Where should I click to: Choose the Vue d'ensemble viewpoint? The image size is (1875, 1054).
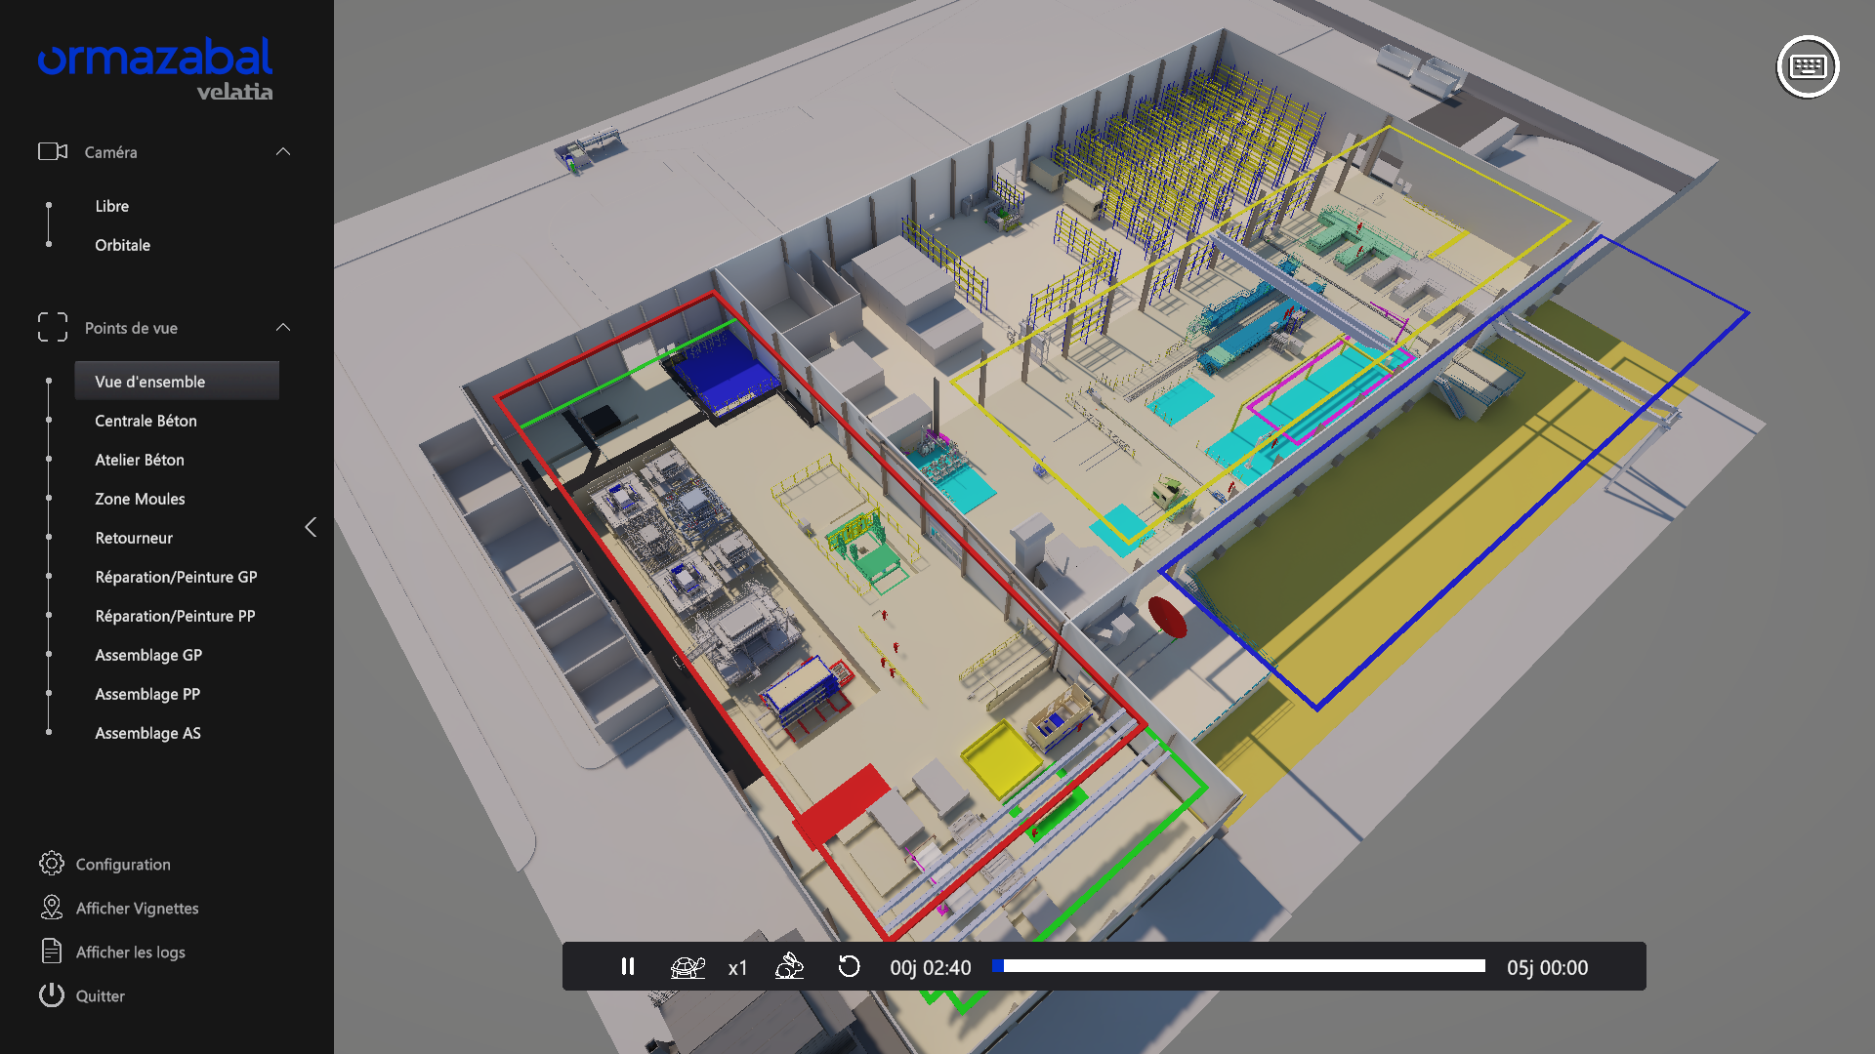[x=150, y=382]
